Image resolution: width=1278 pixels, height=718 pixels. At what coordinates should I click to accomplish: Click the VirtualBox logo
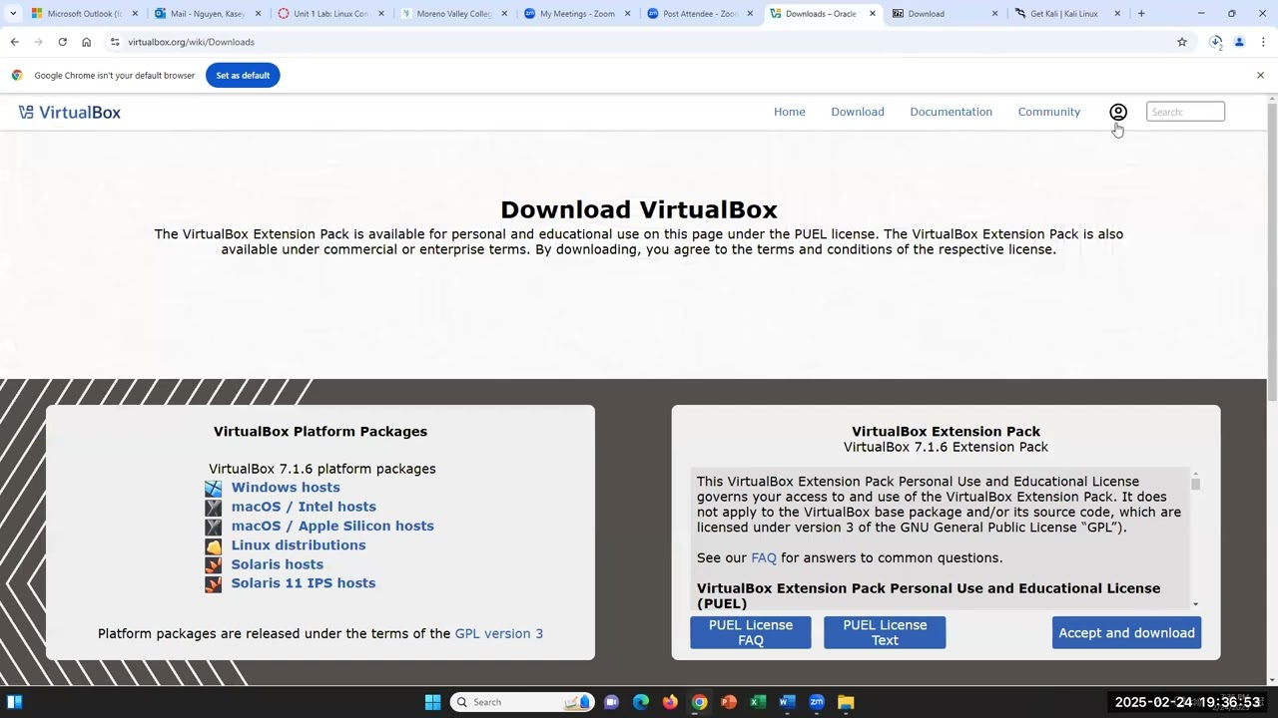[x=70, y=112]
